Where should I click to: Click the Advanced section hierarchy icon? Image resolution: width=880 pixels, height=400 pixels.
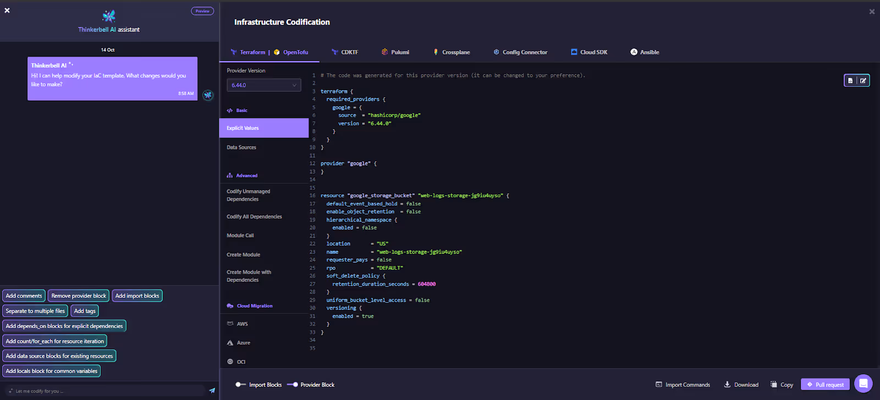(229, 175)
